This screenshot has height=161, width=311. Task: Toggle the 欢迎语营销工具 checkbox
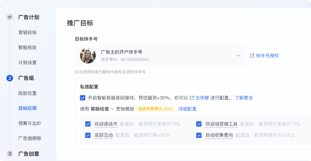pyautogui.click(x=199, y=124)
